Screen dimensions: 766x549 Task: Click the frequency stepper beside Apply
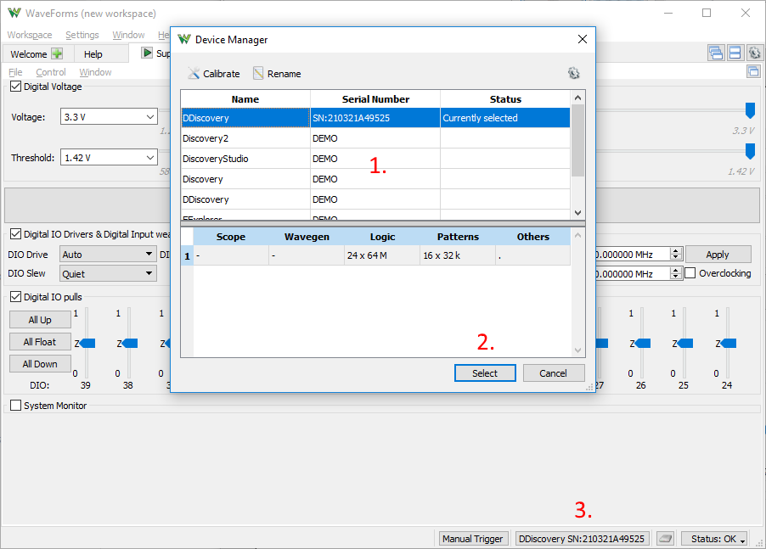point(676,254)
